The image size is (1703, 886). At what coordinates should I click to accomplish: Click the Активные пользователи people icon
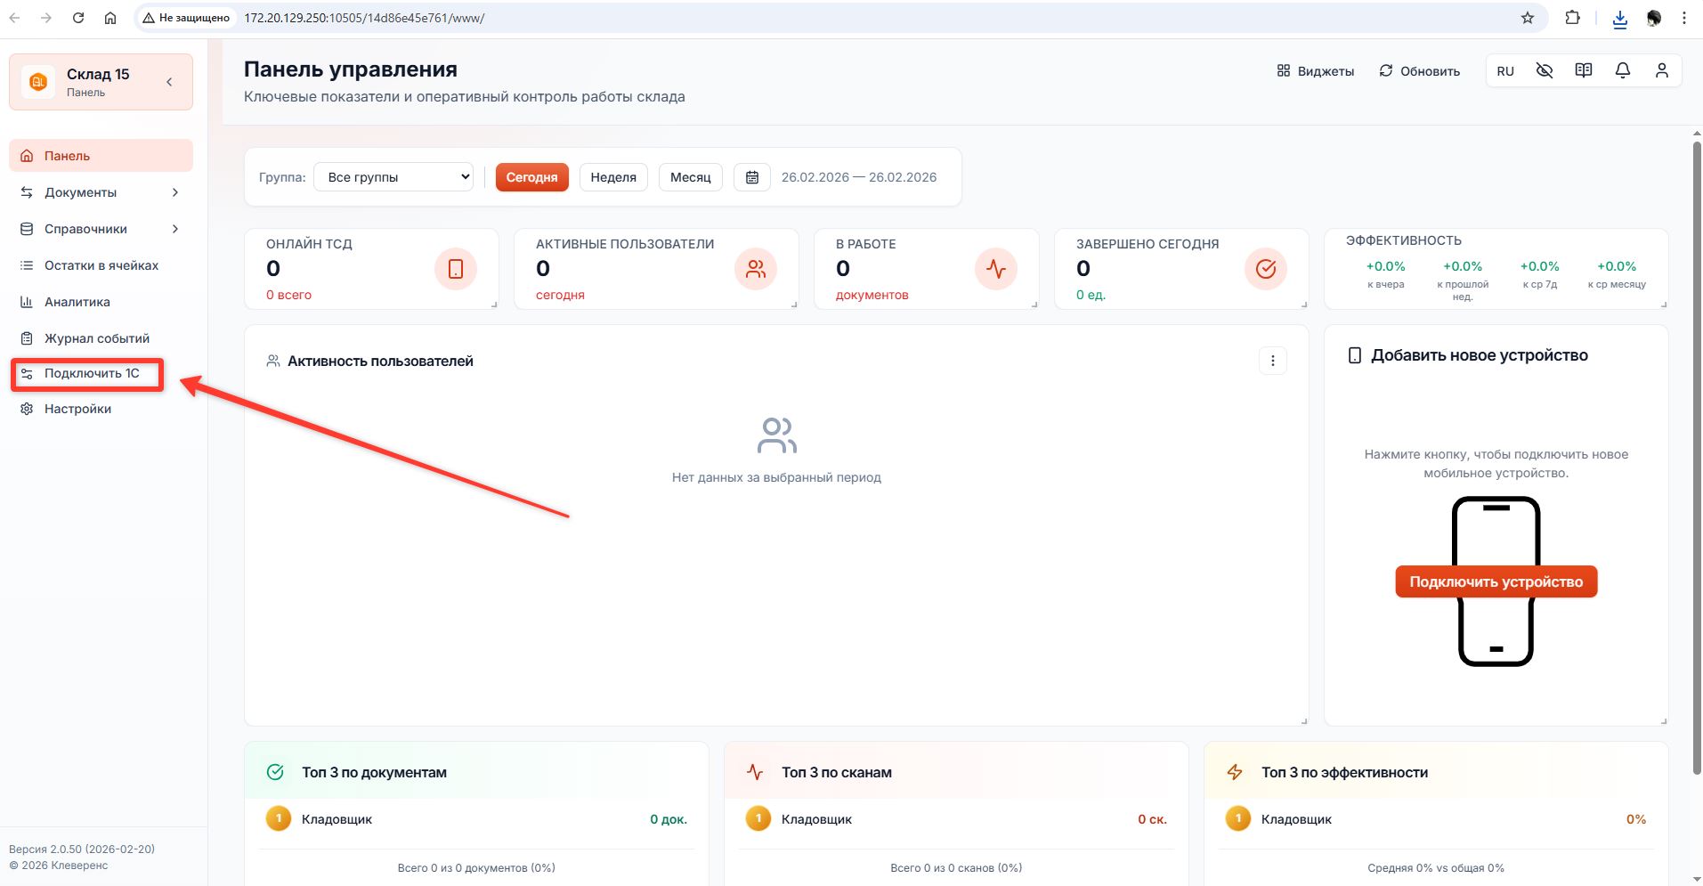[x=756, y=269]
